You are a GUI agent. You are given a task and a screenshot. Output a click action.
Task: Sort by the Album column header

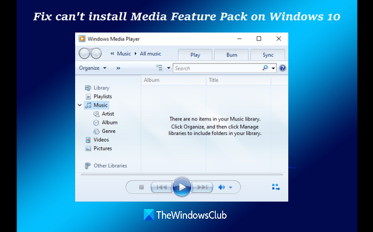174,81
